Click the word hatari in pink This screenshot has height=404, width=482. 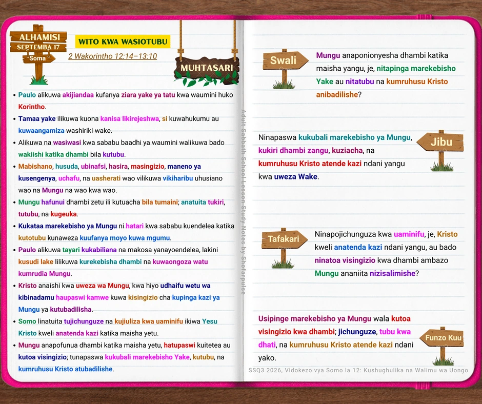point(134,226)
